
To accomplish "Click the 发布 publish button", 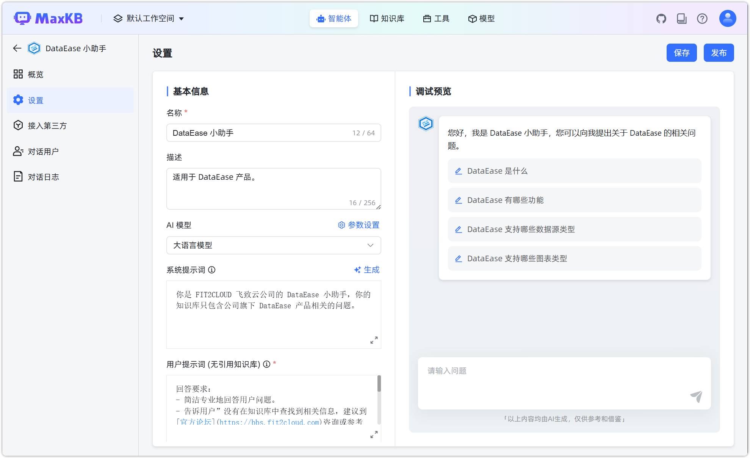I will 719,53.
